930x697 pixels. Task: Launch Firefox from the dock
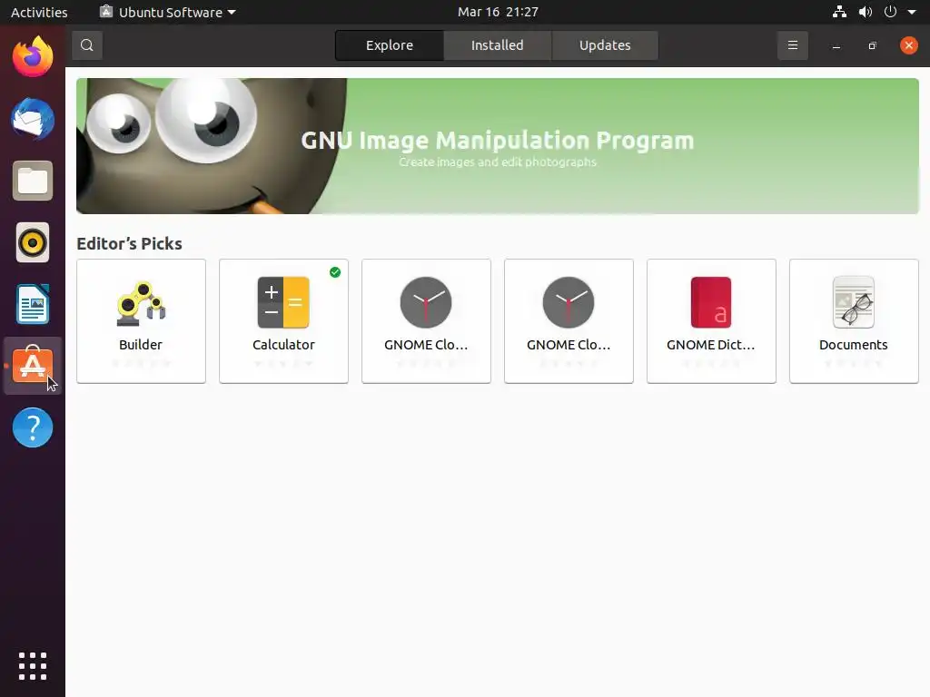(33, 57)
